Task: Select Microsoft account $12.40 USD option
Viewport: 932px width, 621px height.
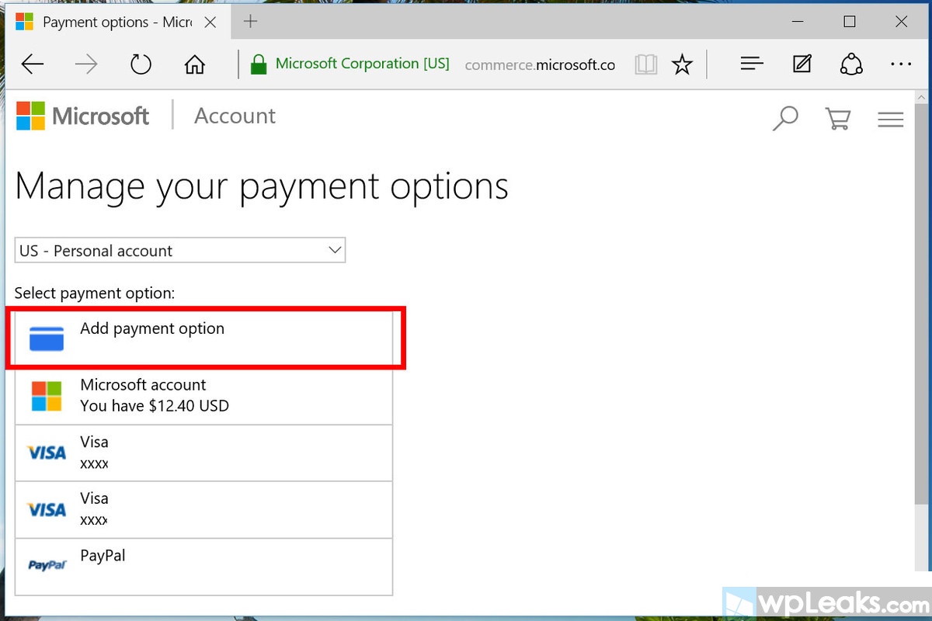Action: 203,397
